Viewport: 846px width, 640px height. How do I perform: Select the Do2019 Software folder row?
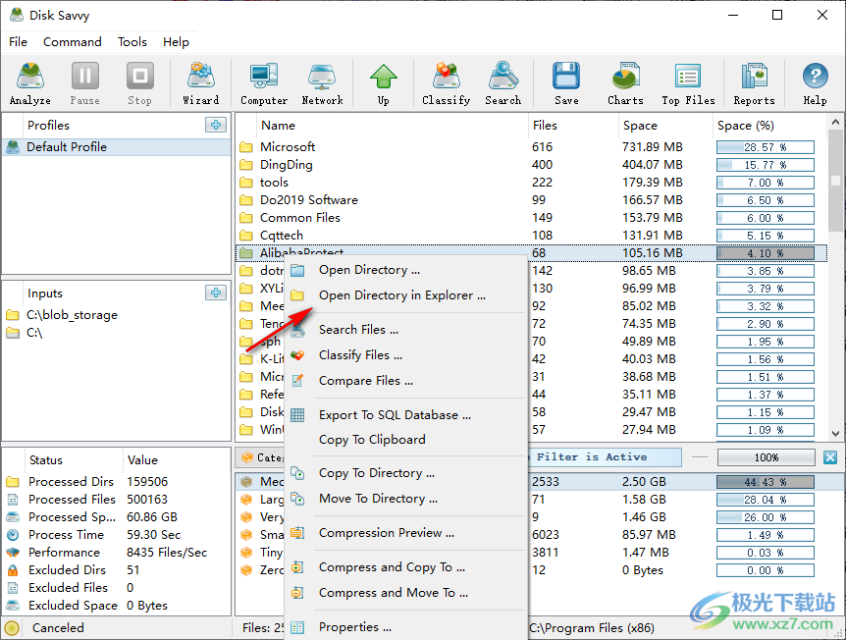(531, 200)
